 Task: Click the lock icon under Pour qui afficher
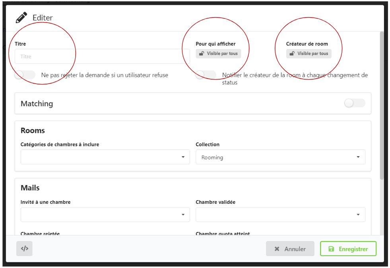[202, 54]
